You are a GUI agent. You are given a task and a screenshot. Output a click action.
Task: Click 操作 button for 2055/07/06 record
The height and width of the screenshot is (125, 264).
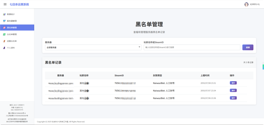[233, 98]
